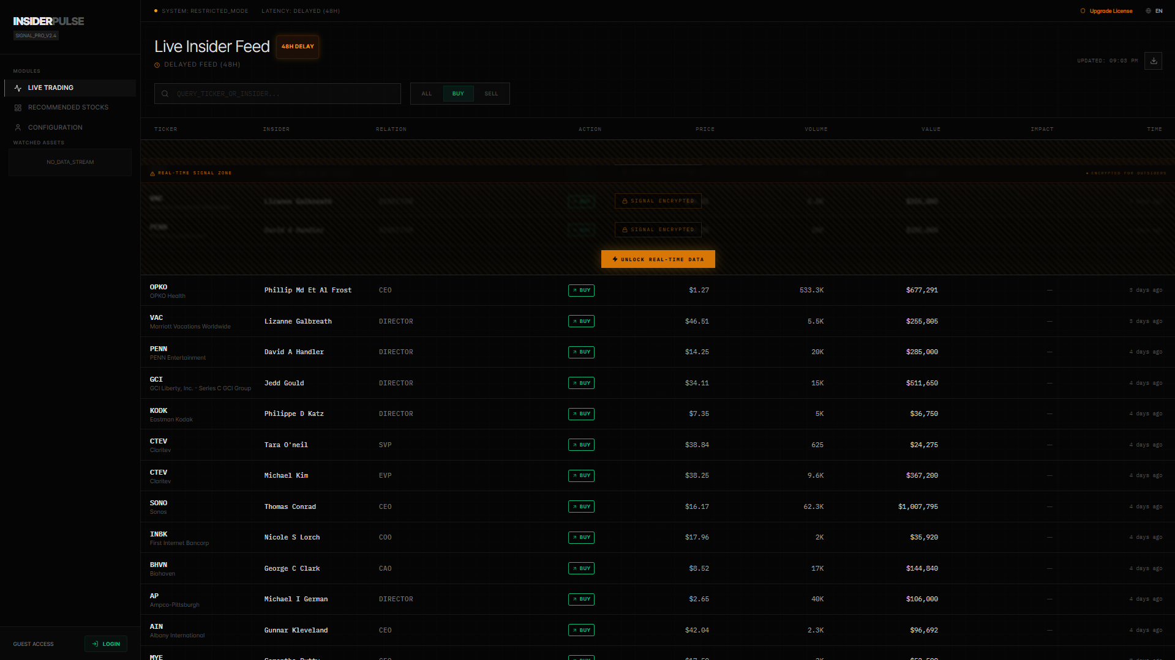The height and width of the screenshot is (660, 1175).
Task: Click the delayed feed clock icon
Action: [157, 65]
